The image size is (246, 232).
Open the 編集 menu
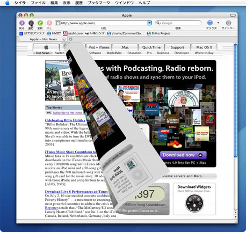pyautogui.click(x=54, y=3)
